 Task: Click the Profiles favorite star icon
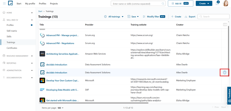[x=31, y=25]
